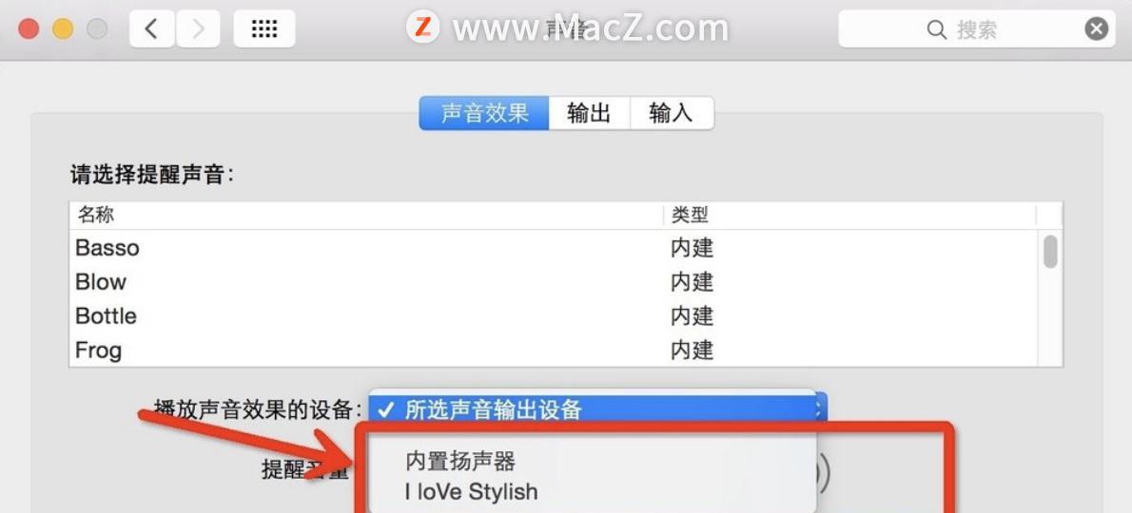Viewport: 1132px width, 513px height.
Task: Click the forward chevron navigation button
Action: point(198,28)
